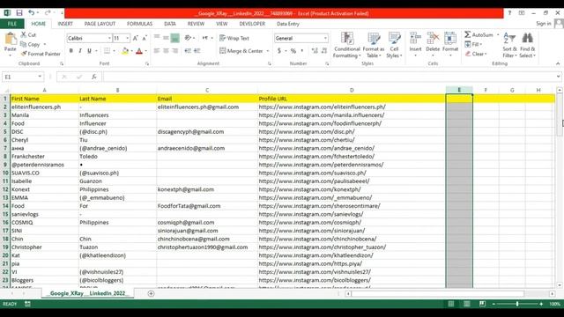
Task: Open Excel Help question mark
Action: coord(509,13)
